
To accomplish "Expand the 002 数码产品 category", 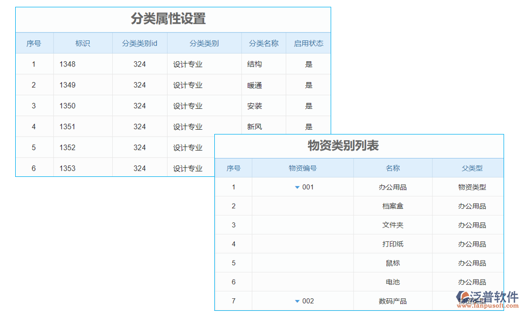I will pyautogui.click(x=297, y=301).
